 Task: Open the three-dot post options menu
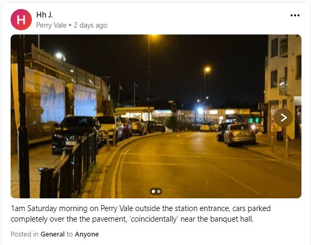pos(295,15)
